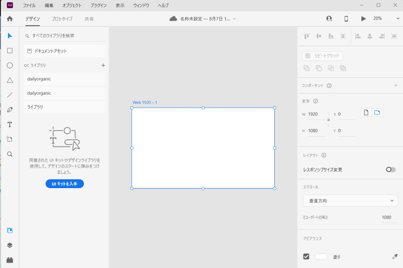Image resolution: width=403 pixels, height=268 pixels.
Task: Select the Rectangle tool
Action: click(x=10, y=51)
